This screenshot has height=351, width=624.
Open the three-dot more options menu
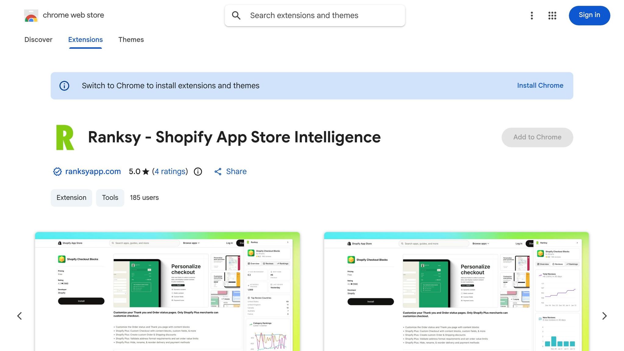coord(532,16)
